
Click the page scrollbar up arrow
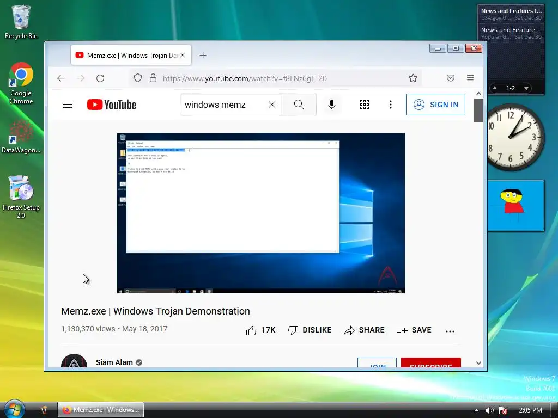478,94
